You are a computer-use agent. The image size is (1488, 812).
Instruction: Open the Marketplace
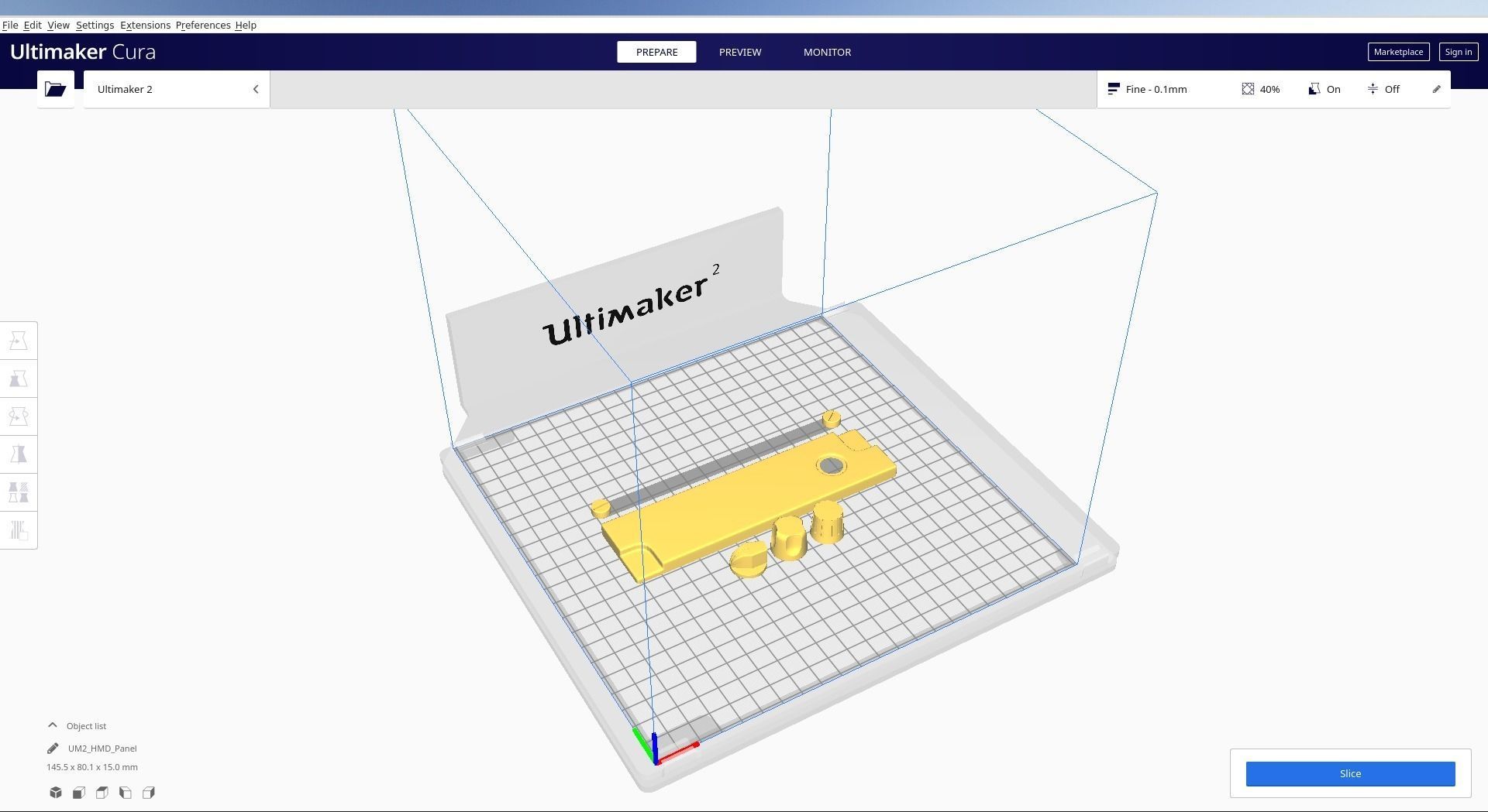pyautogui.click(x=1398, y=52)
